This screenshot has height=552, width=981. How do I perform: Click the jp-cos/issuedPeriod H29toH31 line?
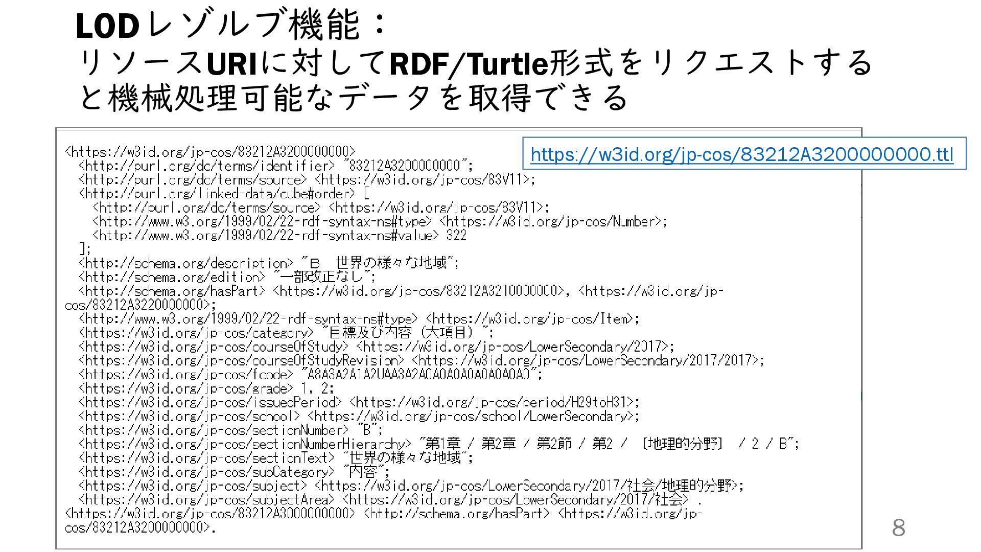point(359,402)
